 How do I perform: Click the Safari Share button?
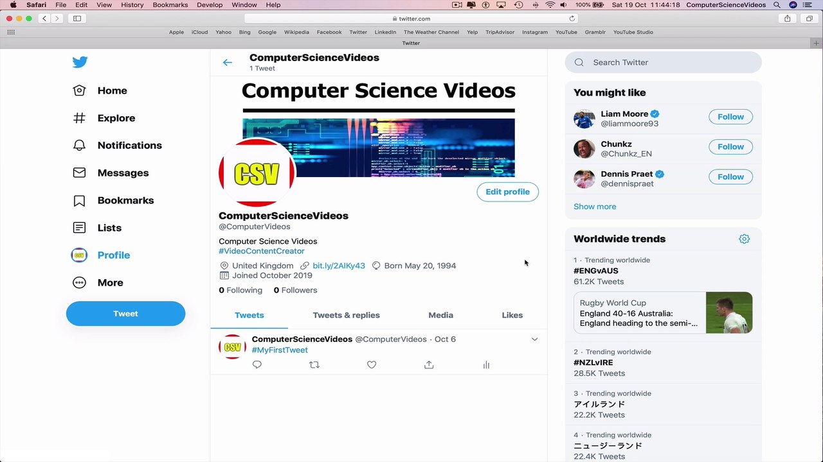point(788,19)
